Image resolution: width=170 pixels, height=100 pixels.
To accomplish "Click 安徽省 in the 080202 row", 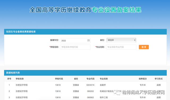I will [76, 91].
